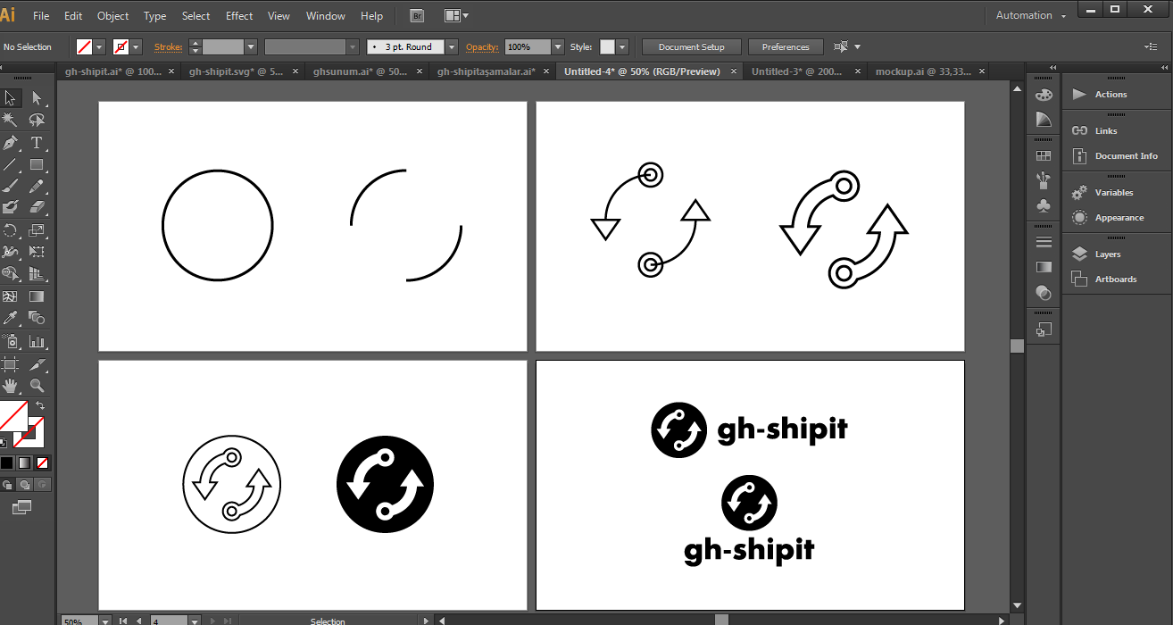The image size is (1173, 625).
Task: Select the Rotate tool
Action: click(x=11, y=230)
